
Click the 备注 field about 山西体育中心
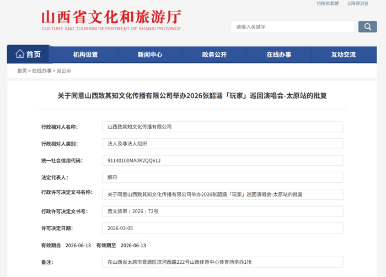tap(223, 262)
